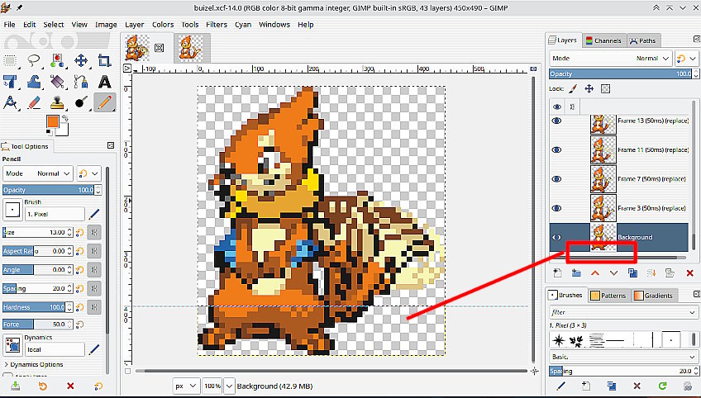Hide the Frame 7 layer
Image resolution: width=701 pixels, height=398 pixels.
tap(556, 179)
